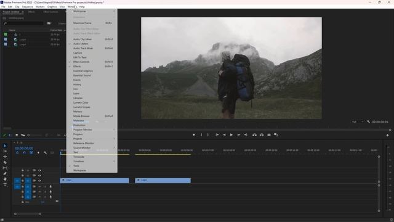Select the Slip tool
The height and width of the screenshot is (222, 394).
(5, 168)
